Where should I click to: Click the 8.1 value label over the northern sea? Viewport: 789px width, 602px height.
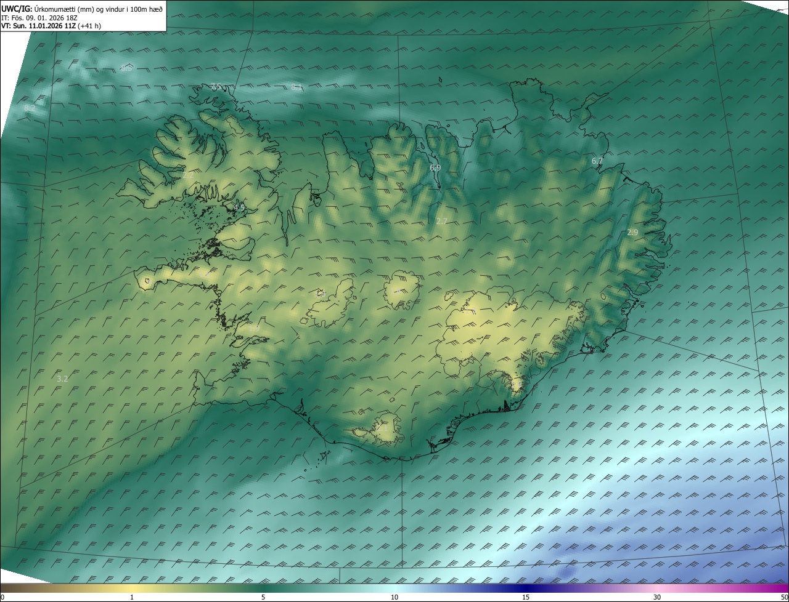[x=296, y=87]
